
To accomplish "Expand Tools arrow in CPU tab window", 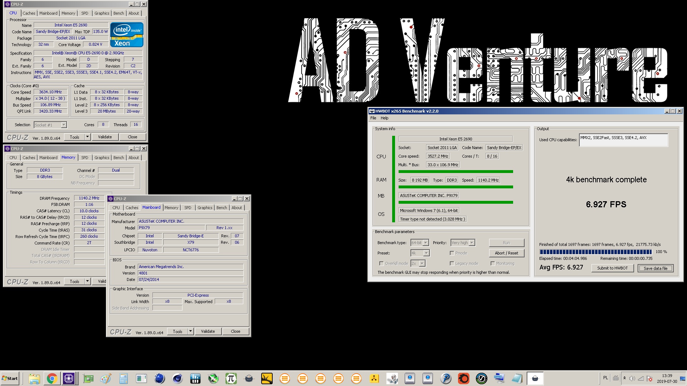I will click(87, 137).
